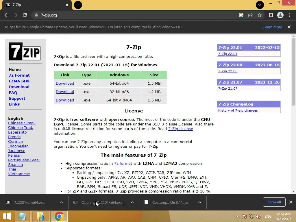
Task: Open the 7z format link in features
Action: [x=123, y=164]
